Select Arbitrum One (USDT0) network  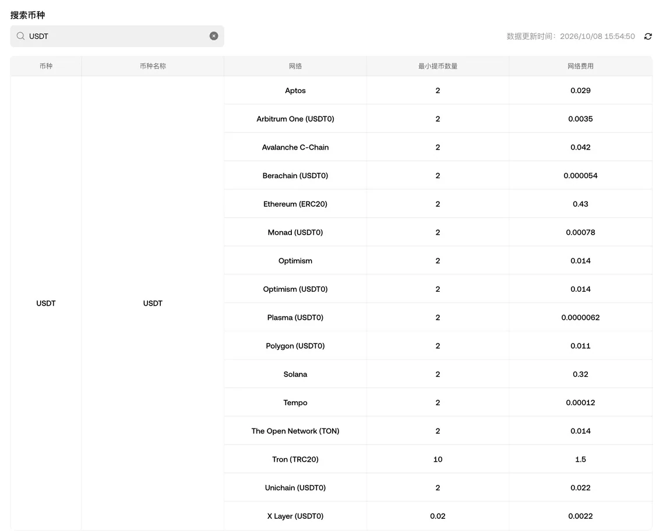[x=295, y=119]
